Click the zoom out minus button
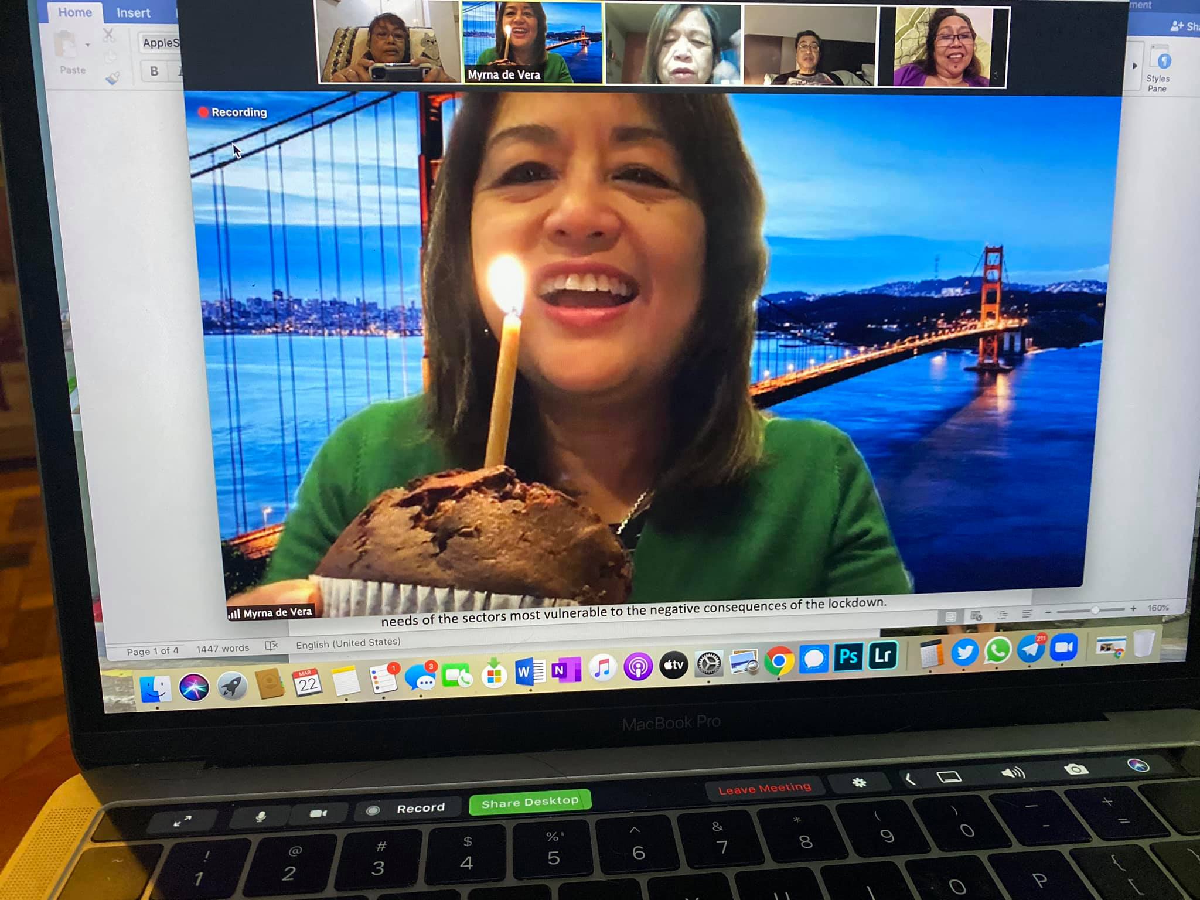 point(1048,612)
